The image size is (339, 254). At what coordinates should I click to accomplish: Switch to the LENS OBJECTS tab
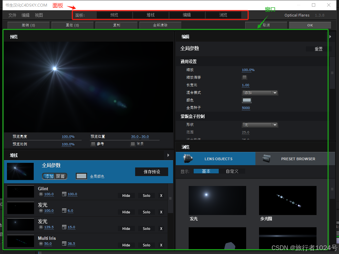coord(215,159)
